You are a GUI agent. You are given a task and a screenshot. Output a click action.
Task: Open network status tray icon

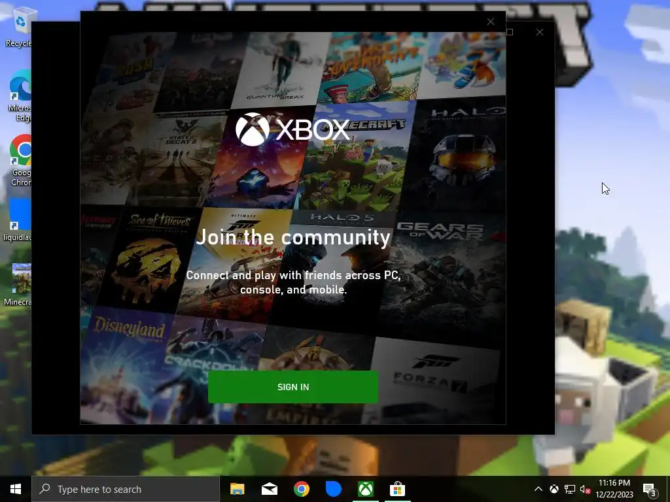coord(570,489)
